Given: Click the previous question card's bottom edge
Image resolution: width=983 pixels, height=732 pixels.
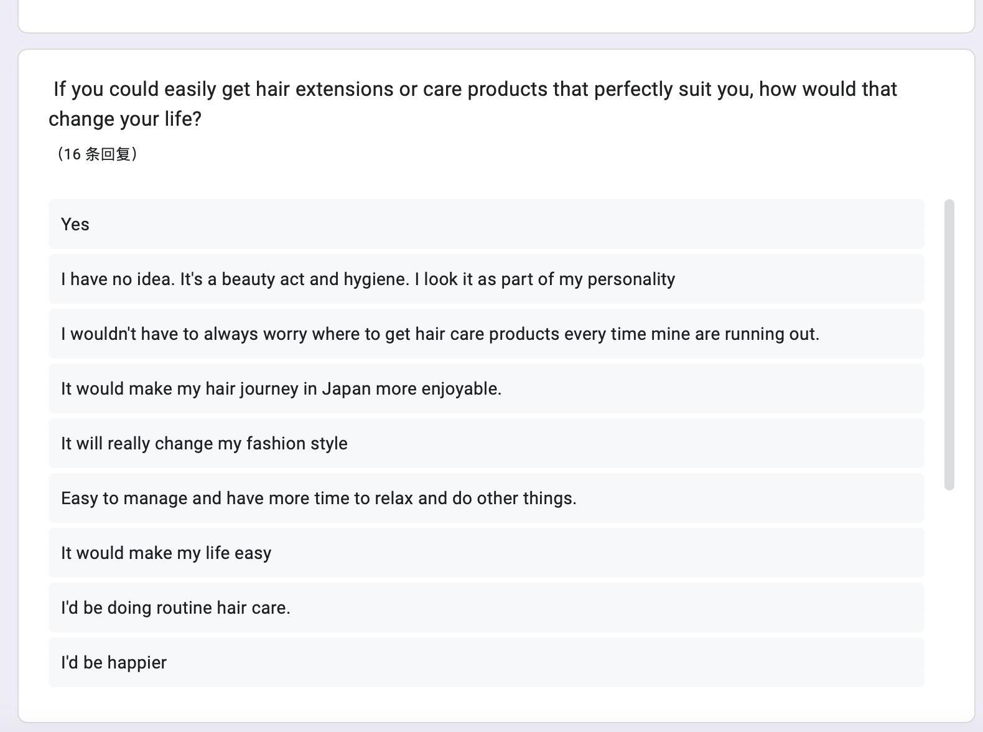Looking at the screenshot, I should pyautogui.click(x=496, y=32).
